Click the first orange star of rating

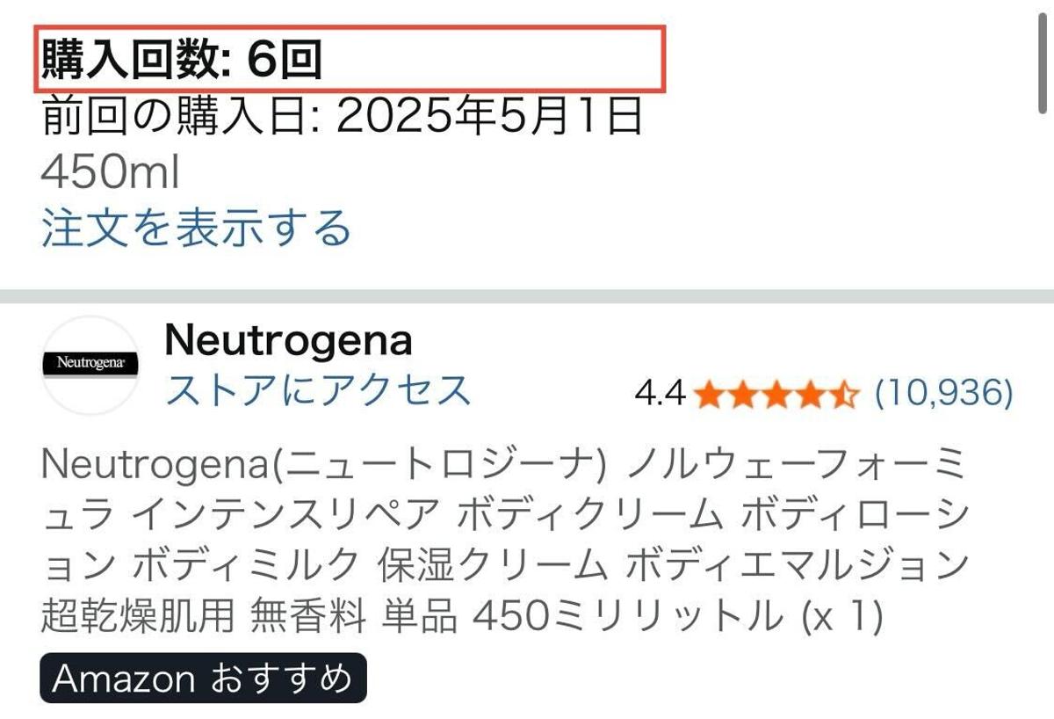(x=709, y=396)
